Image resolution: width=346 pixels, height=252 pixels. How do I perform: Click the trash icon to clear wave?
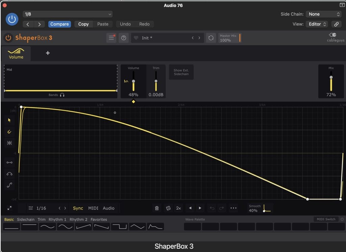pyautogui.click(x=157, y=208)
